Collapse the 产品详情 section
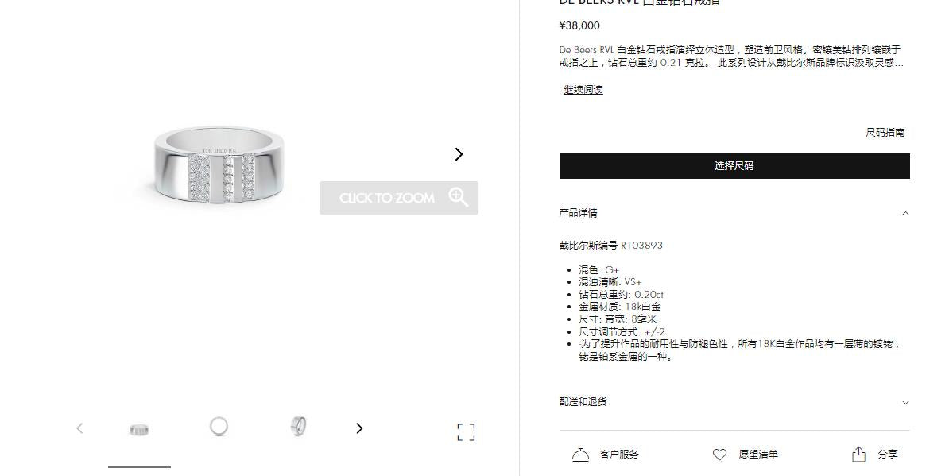The image size is (949, 476). click(905, 214)
